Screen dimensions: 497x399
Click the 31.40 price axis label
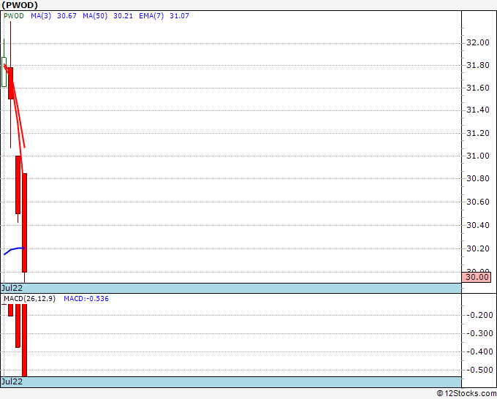click(478, 110)
